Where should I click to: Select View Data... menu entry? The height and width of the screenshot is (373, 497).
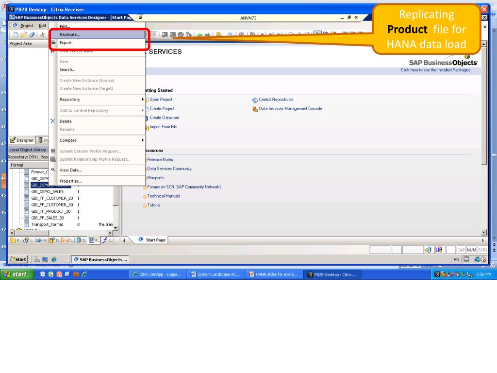tap(98, 170)
